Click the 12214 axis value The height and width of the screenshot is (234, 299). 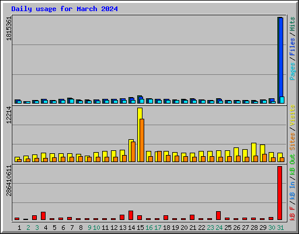click(x=9, y=115)
